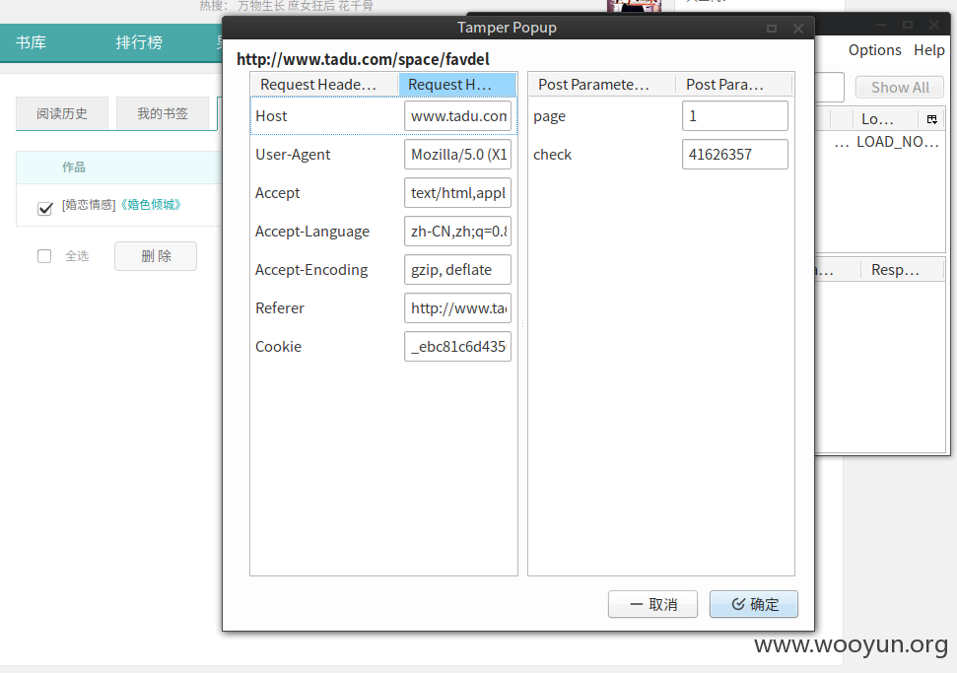The height and width of the screenshot is (673, 957).
Task: Click the page parameter name label
Action: point(549,116)
